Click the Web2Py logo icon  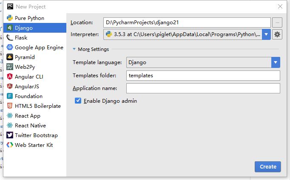[10, 67]
